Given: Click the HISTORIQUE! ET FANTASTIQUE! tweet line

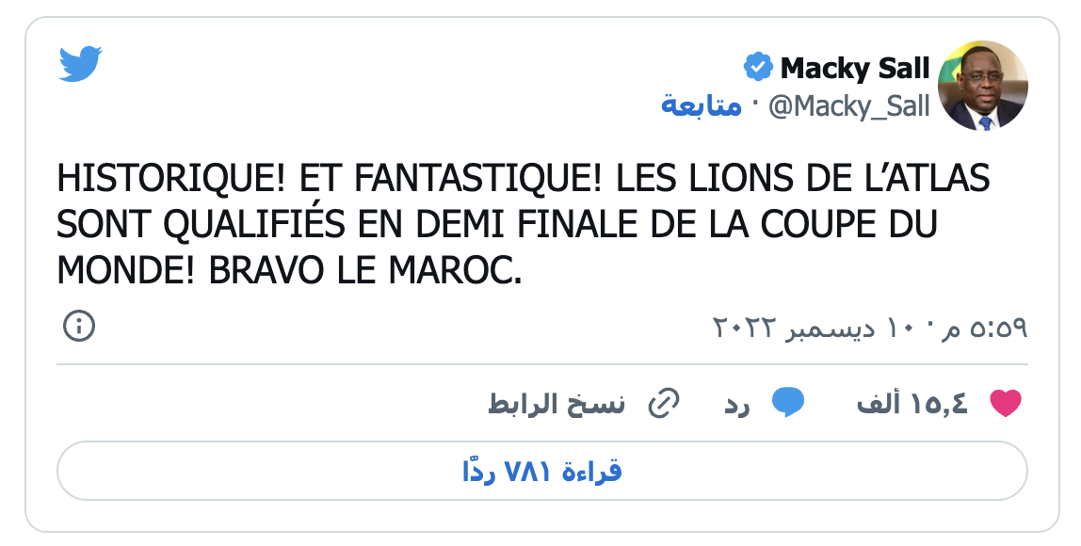Looking at the screenshot, I should pyautogui.click(x=524, y=178).
